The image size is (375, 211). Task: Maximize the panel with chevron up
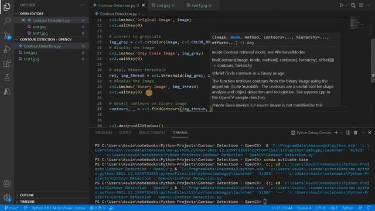click(363, 132)
